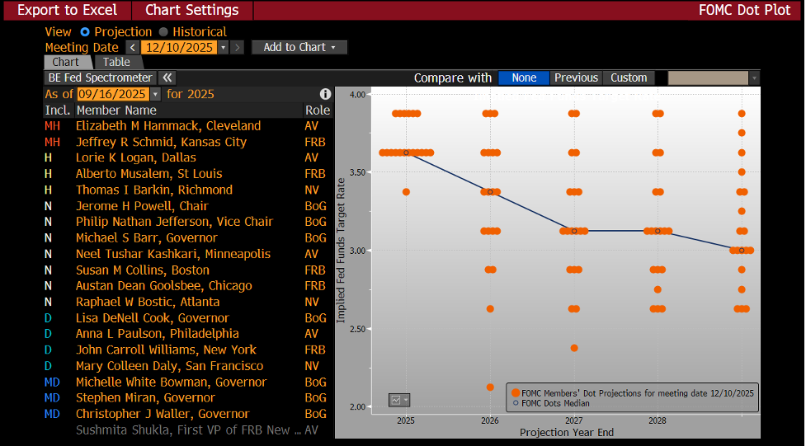Screen dimensions: 806x446
Task: Open Chart Settings
Action: click(192, 10)
